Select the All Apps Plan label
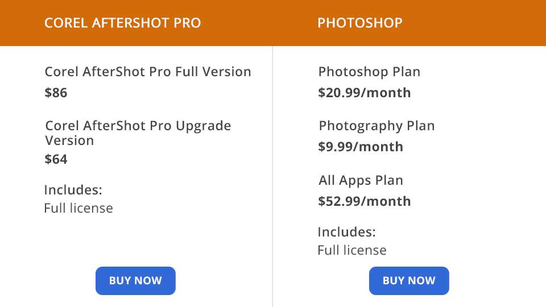Screen dimensions: 546x307 coord(361,180)
